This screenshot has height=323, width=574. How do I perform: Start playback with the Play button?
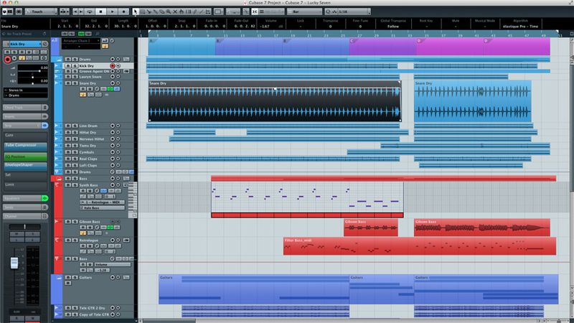tap(113, 11)
